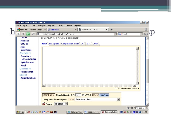Open the Computation times tab
This screenshot has width=171, height=128.
coord(70,44)
